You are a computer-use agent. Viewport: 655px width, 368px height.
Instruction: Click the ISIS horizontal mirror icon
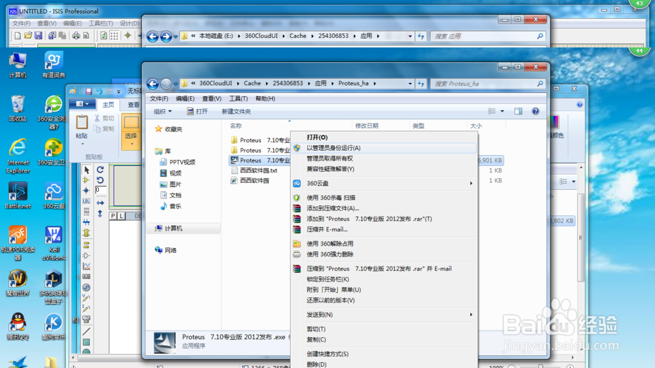point(100,202)
